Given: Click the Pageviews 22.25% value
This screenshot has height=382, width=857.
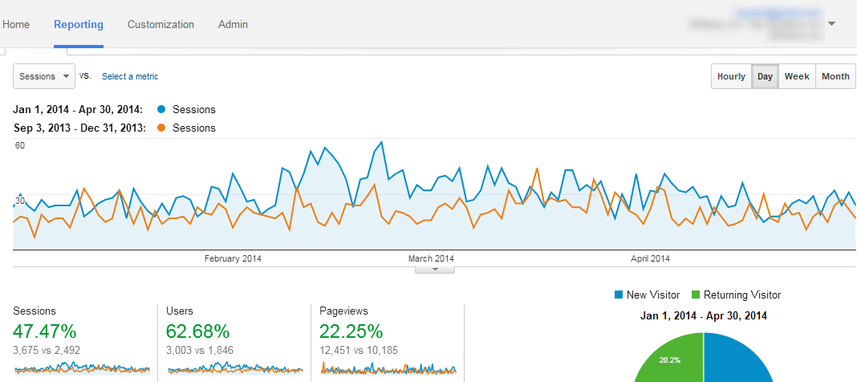Looking at the screenshot, I should 351,331.
